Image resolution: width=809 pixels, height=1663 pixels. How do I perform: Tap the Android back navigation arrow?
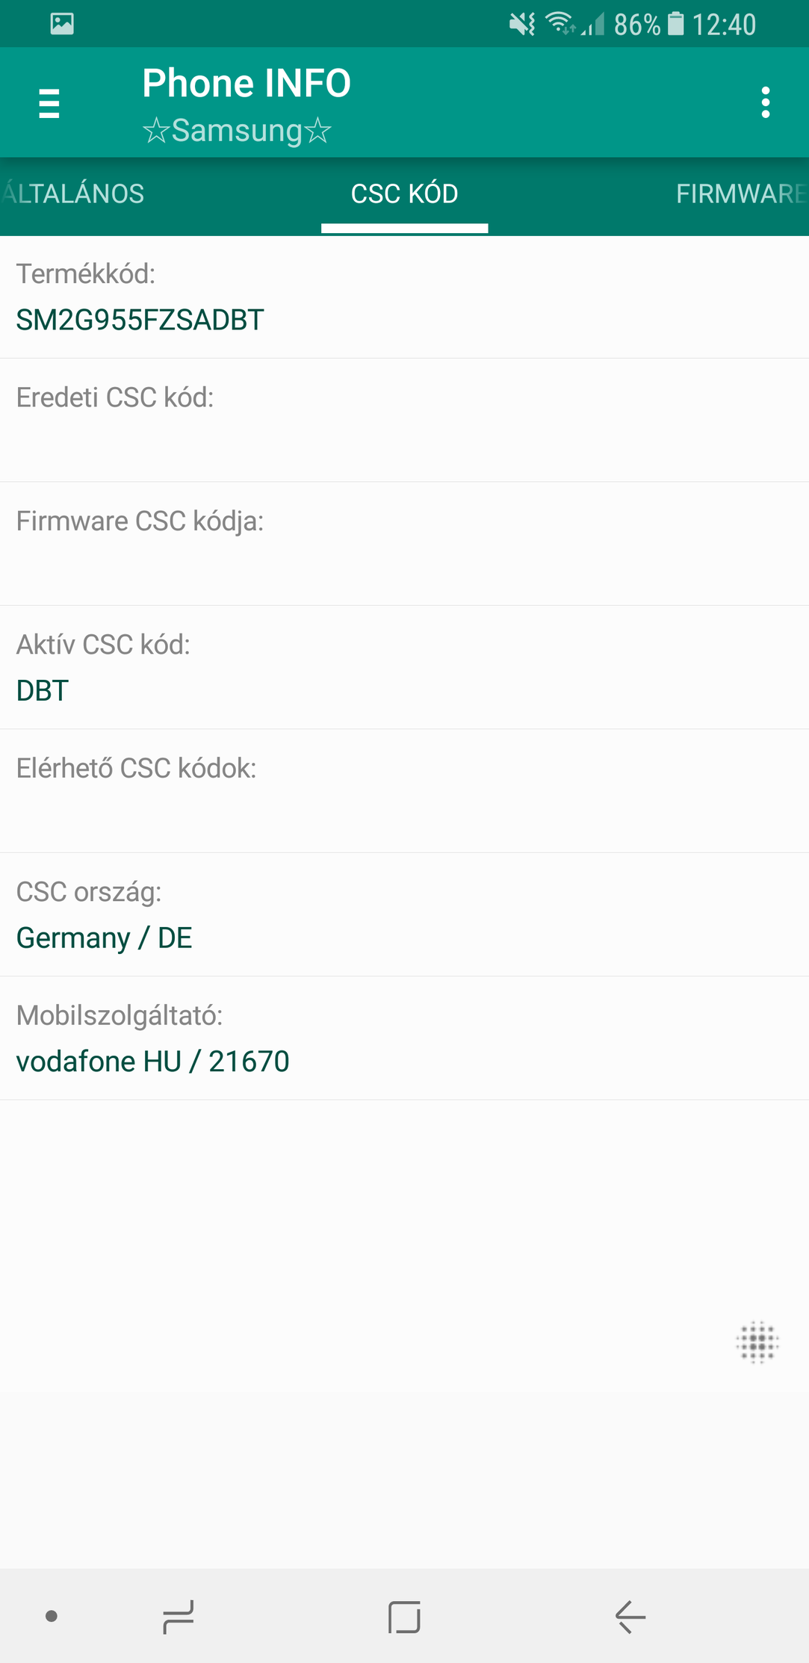click(630, 1617)
